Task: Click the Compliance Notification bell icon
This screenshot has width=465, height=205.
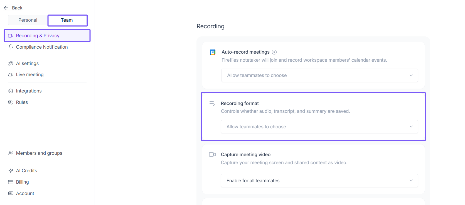Action: click(11, 47)
